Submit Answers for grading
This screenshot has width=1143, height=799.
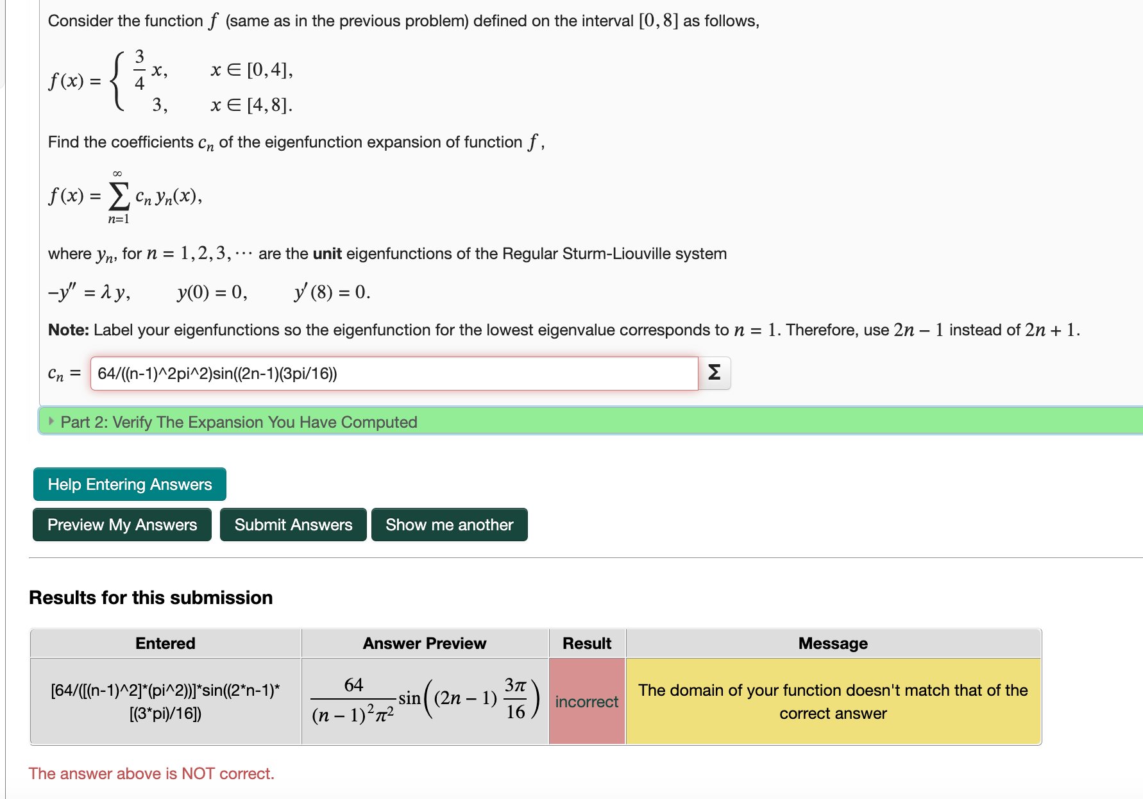(x=293, y=525)
